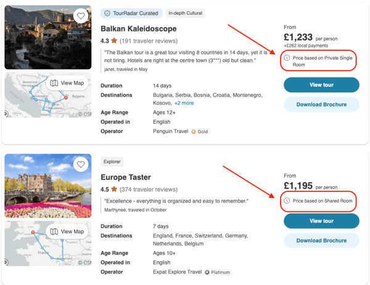This screenshot has width=370, height=285.
Task: Favorite the Balkan Kaleidoscope tour heart icon
Action: tap(81, 16)
